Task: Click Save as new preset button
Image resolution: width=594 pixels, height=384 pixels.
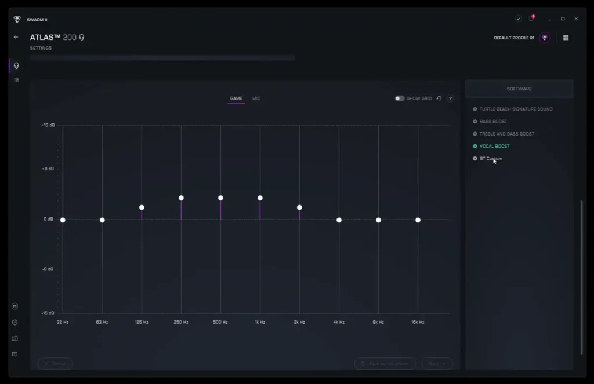Action: pos(385,364)
